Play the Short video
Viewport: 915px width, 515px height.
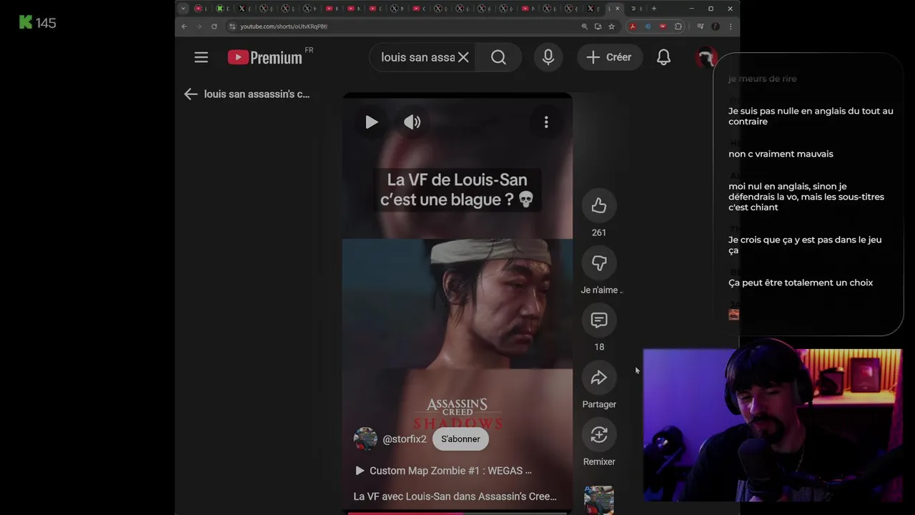click(x=372, y=122)
